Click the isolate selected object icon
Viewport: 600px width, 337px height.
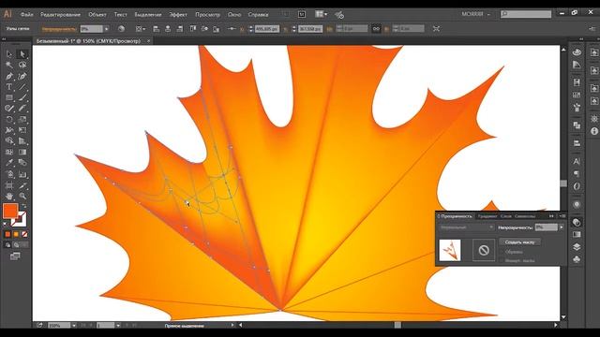436,29
